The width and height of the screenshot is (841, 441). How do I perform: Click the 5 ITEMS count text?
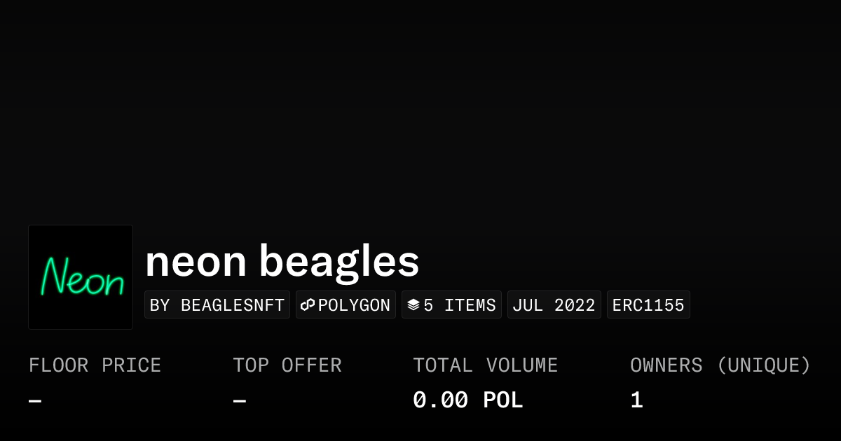coord(460,305)
